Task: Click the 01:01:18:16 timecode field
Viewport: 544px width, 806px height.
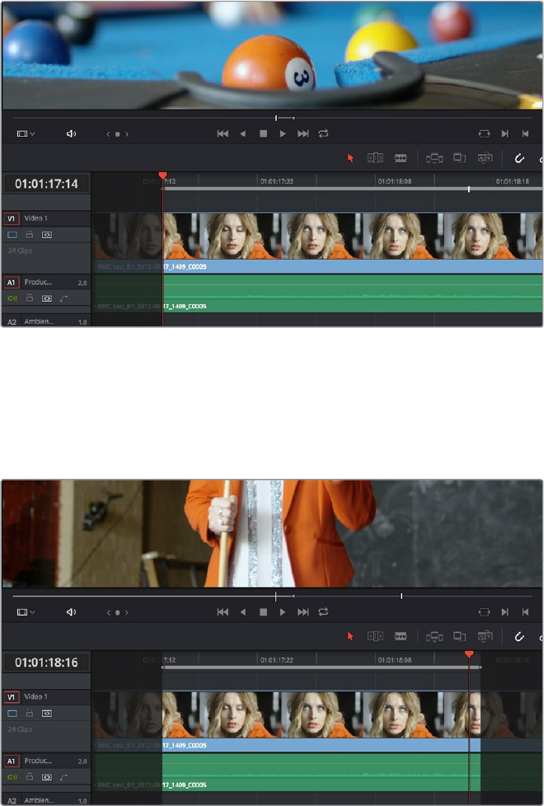Action: pos(46,662)
